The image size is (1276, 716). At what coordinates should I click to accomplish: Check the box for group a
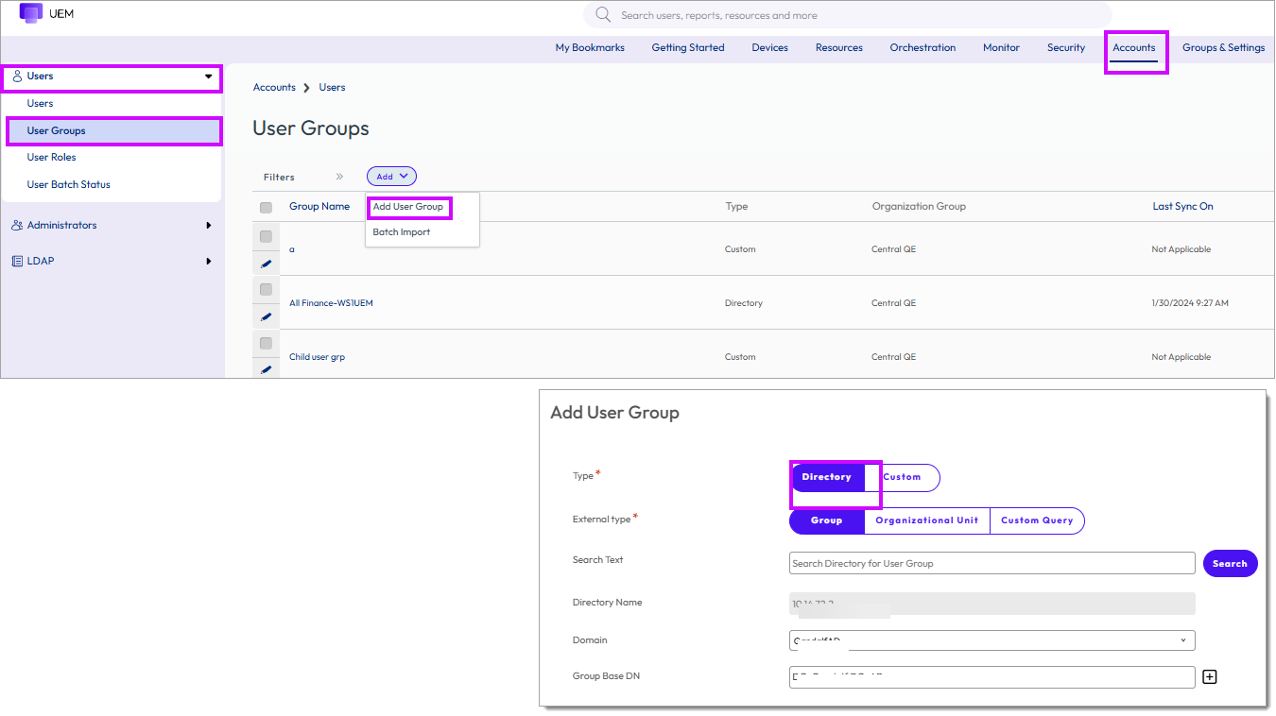pos(266,236)
